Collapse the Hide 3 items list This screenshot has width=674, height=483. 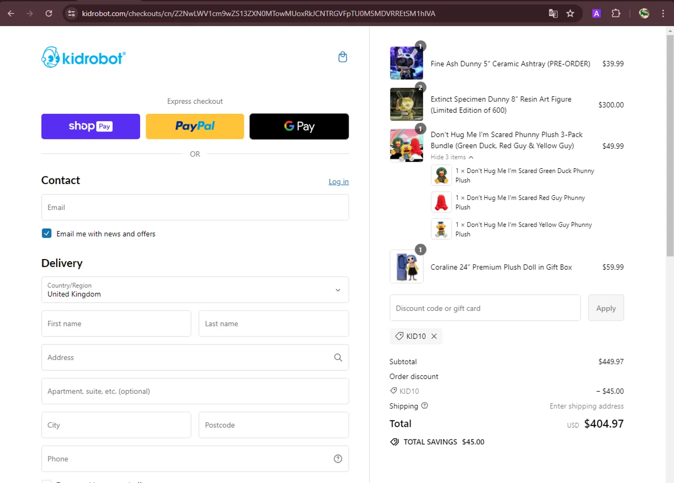pyautogui.click(x=452, y=157)
